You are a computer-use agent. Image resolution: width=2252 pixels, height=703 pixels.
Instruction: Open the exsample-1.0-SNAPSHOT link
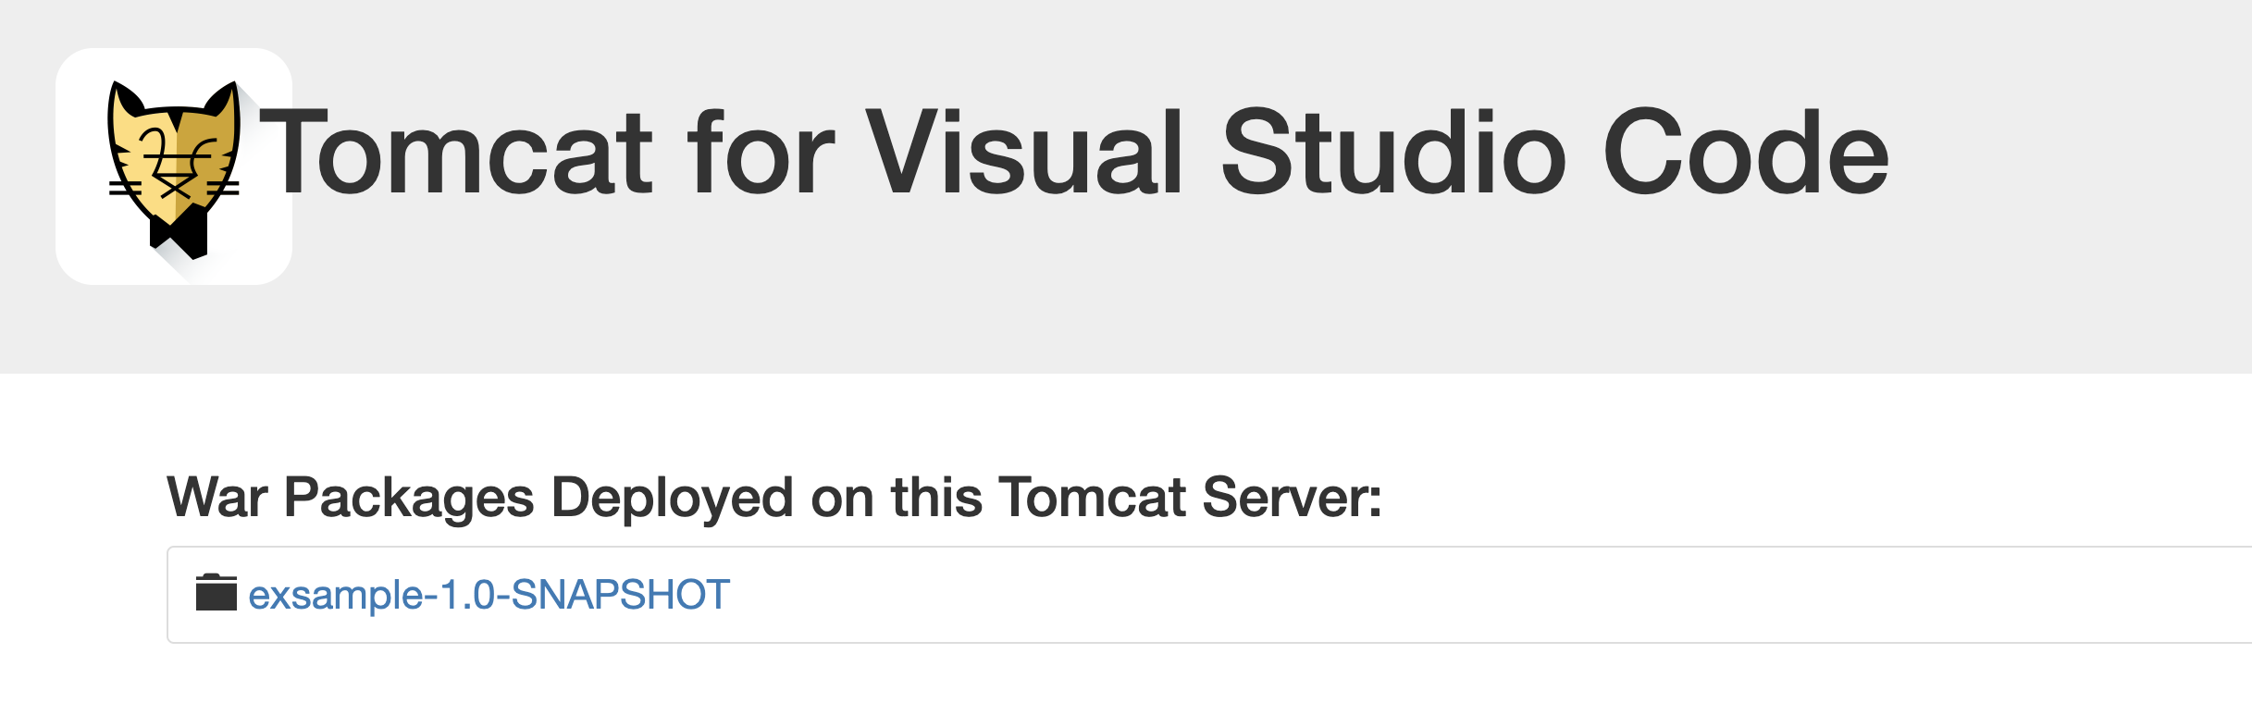(x=489, y=595)
